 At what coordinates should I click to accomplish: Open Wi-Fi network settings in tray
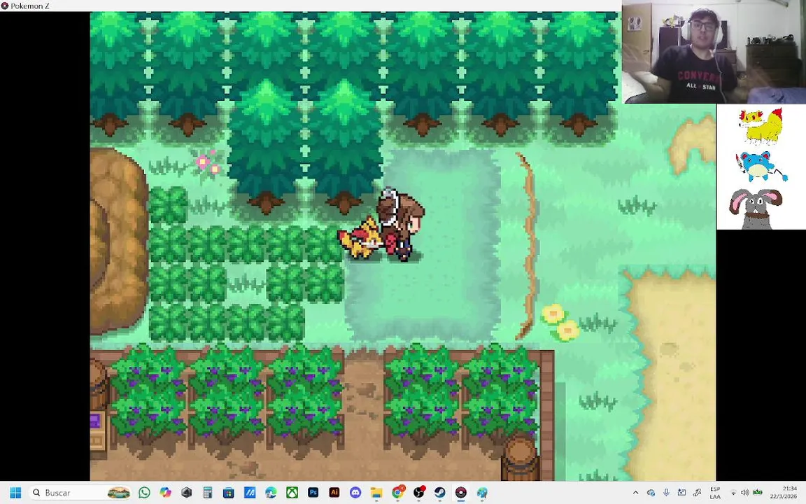point(734,493)
